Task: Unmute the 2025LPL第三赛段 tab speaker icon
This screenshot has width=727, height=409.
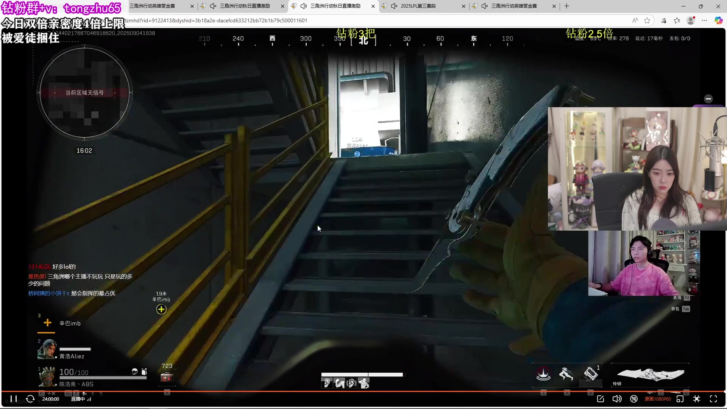Action: pyautogui.click(x=394, y=6)
